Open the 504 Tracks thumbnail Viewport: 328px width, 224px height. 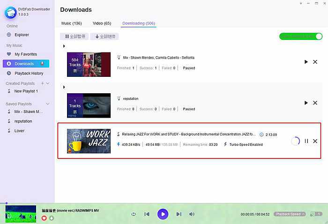pyautogui.click(x=89, y=64)
